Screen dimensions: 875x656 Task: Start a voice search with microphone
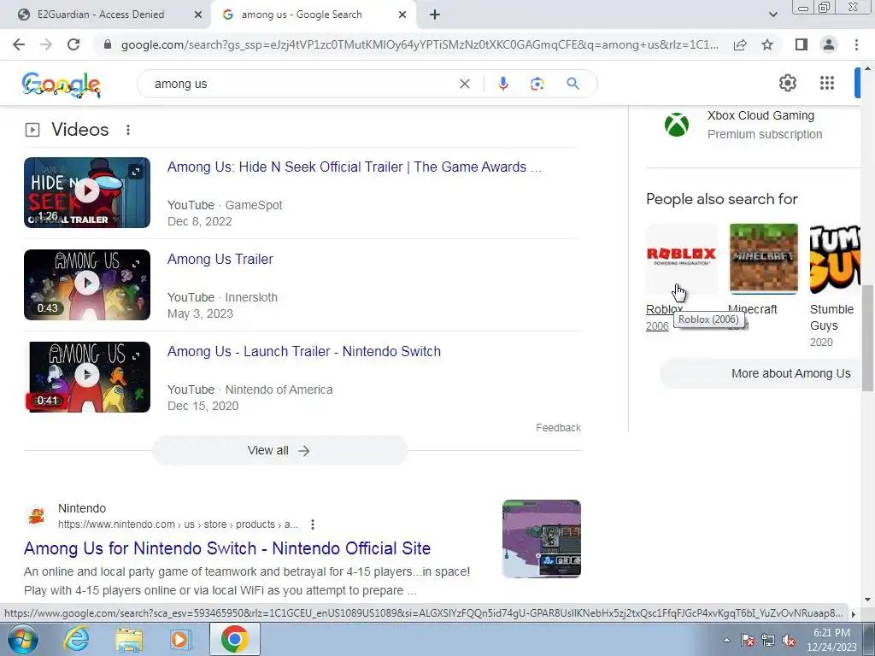click(502, 84)
